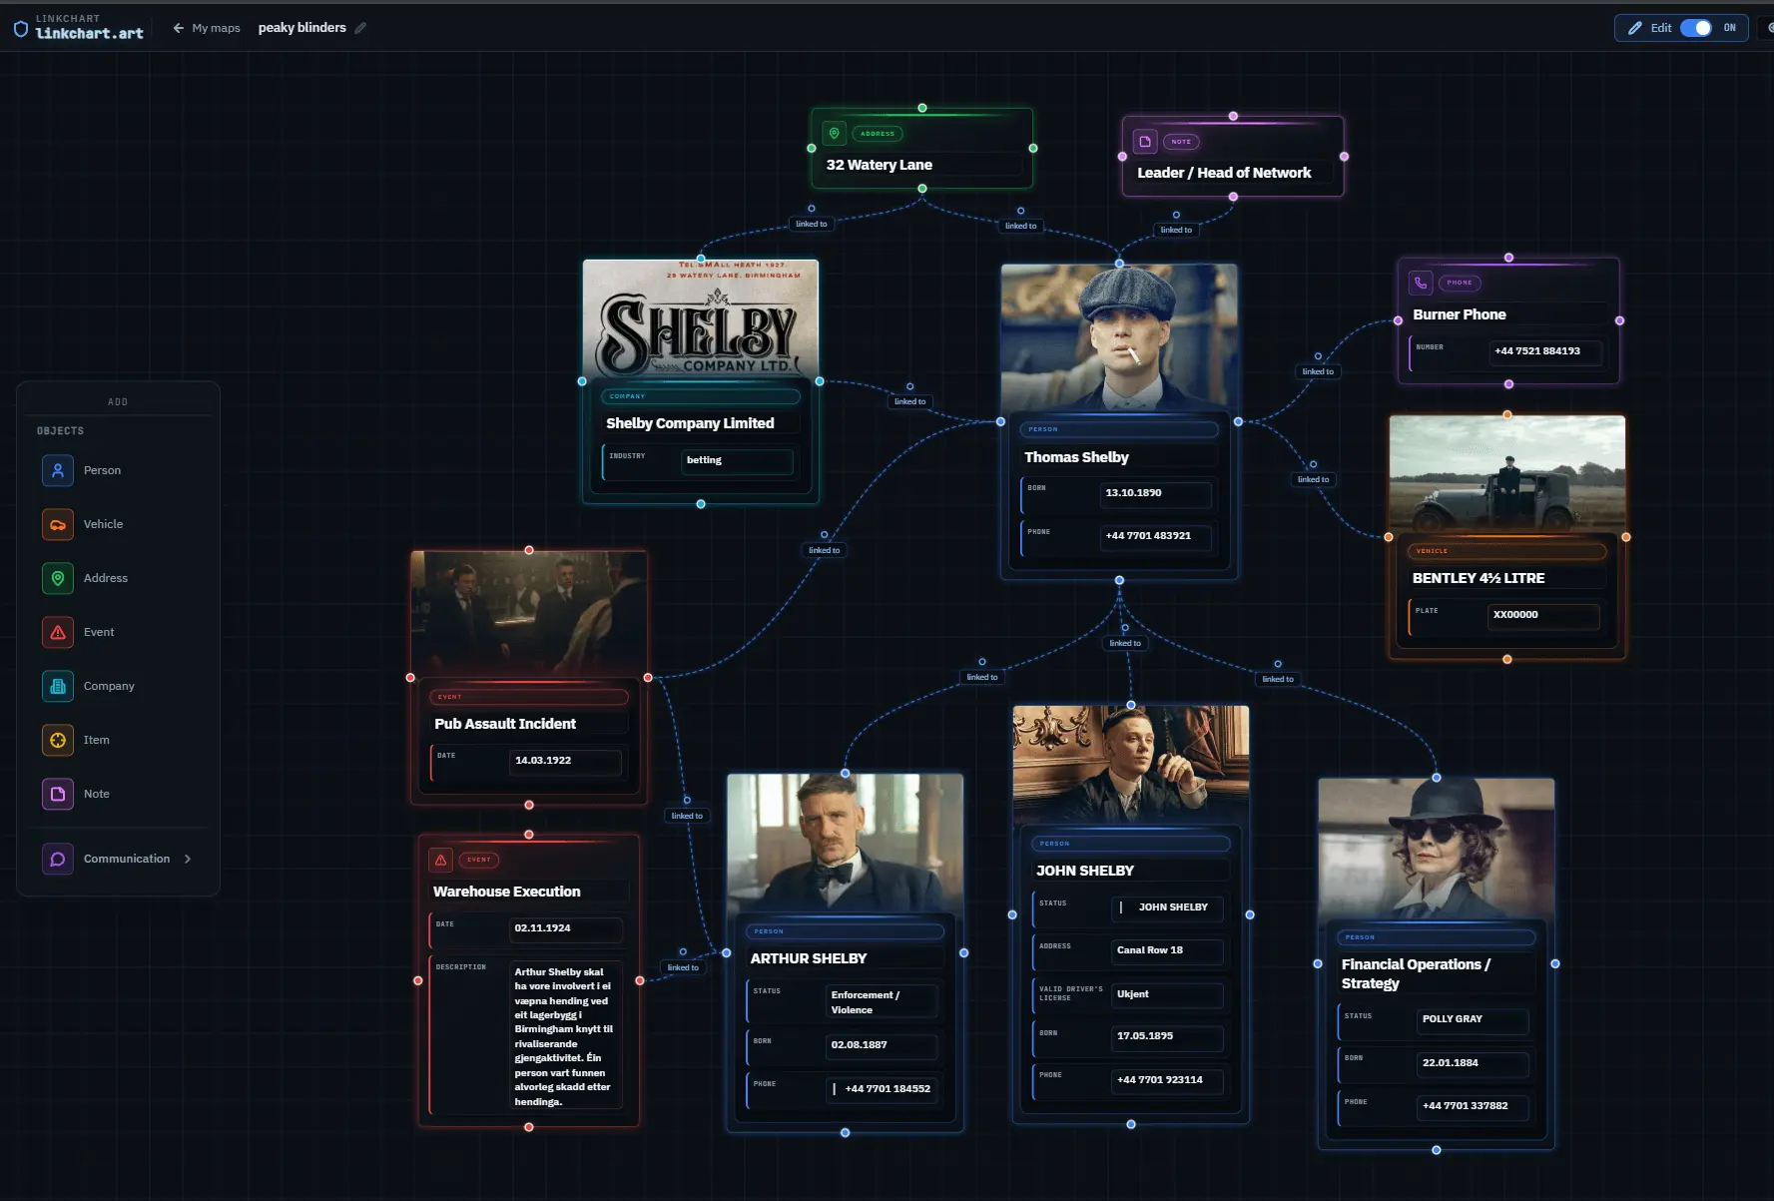Edit Arthur Shelby status Enforcement / Violence
1774x1201 pixels.
pos(882,1002)
